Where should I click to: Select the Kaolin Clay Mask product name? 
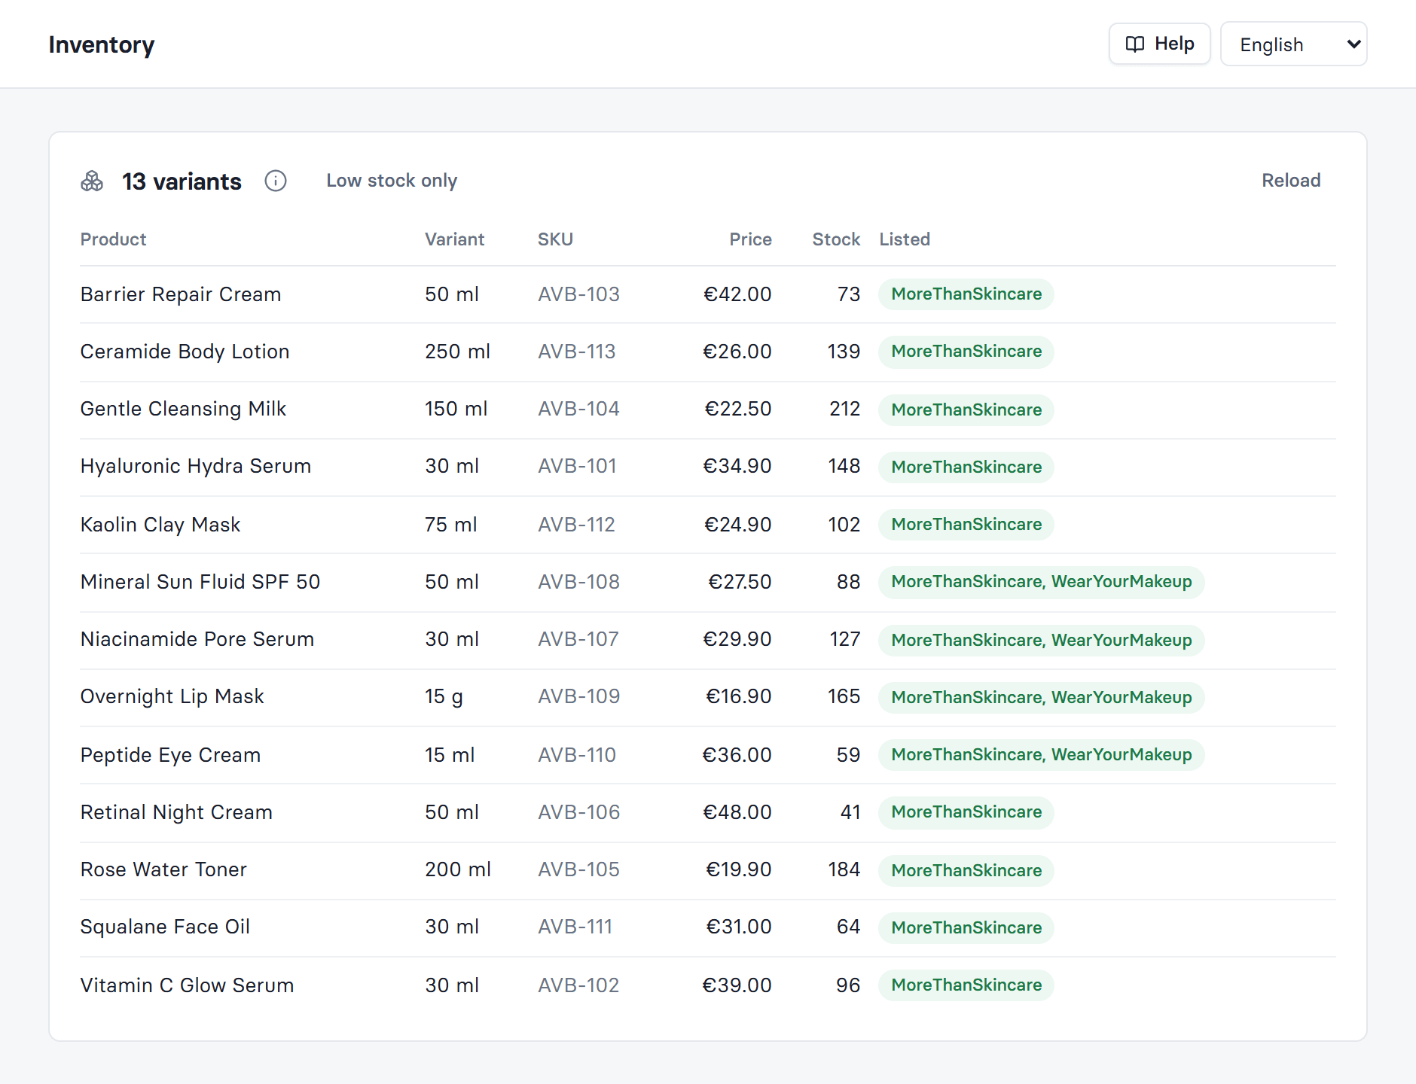pyautogui.click(x=160, y=525)
